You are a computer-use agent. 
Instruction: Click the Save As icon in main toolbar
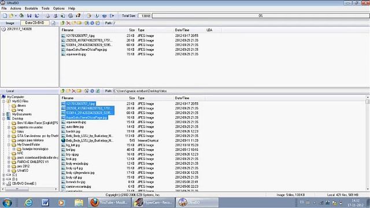click(x=37, y=16)
